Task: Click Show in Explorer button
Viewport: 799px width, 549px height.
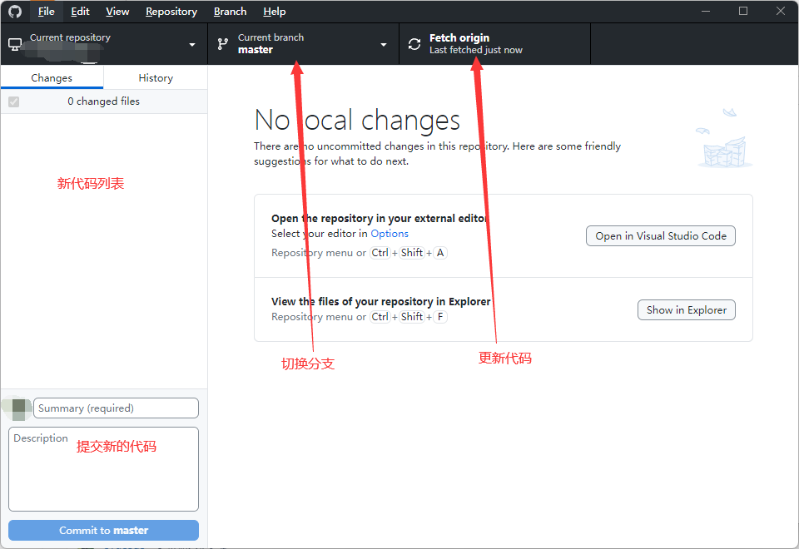Action: (687, 310)
